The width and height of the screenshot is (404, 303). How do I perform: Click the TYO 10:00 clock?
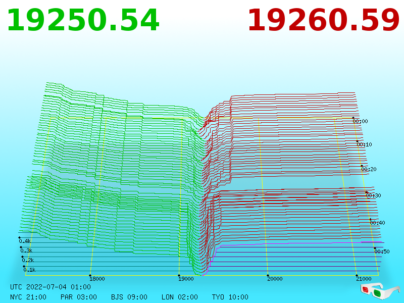tap(230, 297)
